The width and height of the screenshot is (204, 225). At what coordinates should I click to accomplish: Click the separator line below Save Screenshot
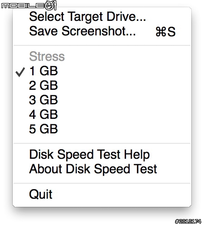[102, 45]
